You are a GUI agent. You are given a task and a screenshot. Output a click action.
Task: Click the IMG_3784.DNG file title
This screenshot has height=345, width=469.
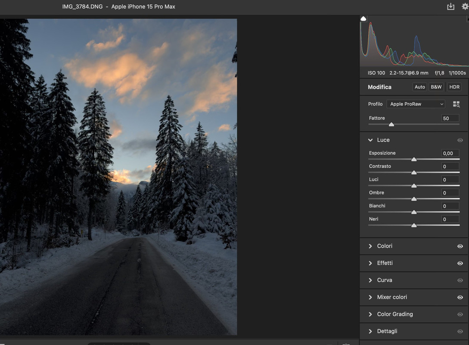tap(82, 6)
